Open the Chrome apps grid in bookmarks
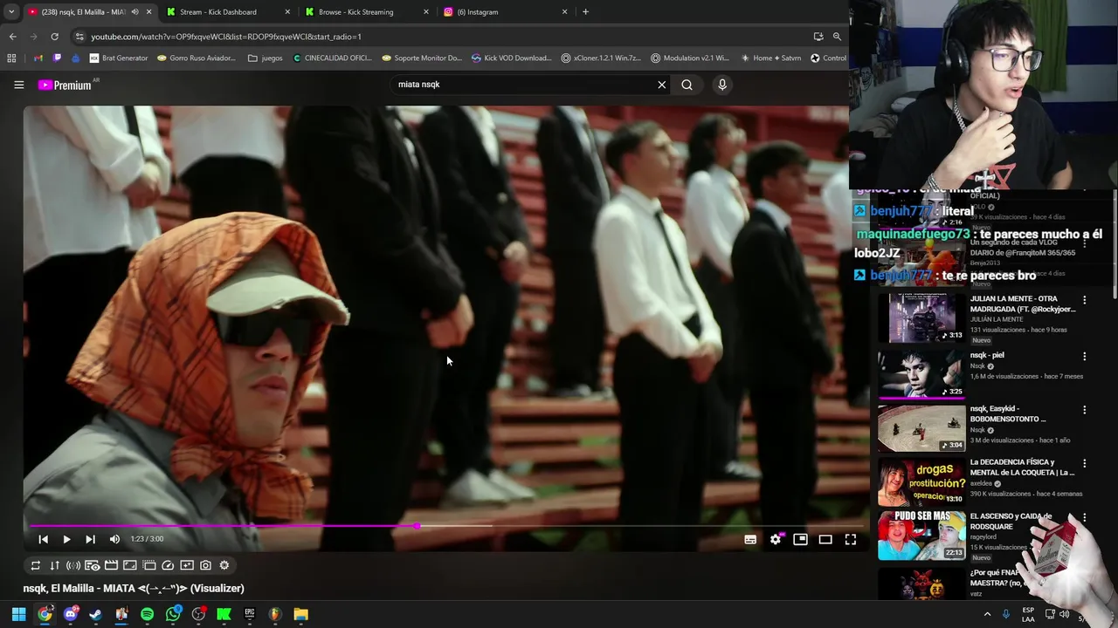The height and width of the screenshot is (628, 1118). coord(11,58)
